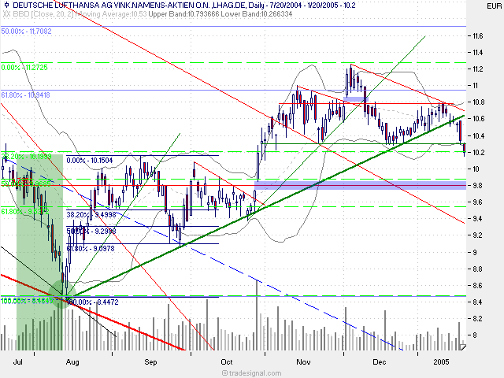Select the 0.00% - 11.2725 Fibonacci label
Image resolution: width=504 pixels, height=378 pixels.
[24, 68]
